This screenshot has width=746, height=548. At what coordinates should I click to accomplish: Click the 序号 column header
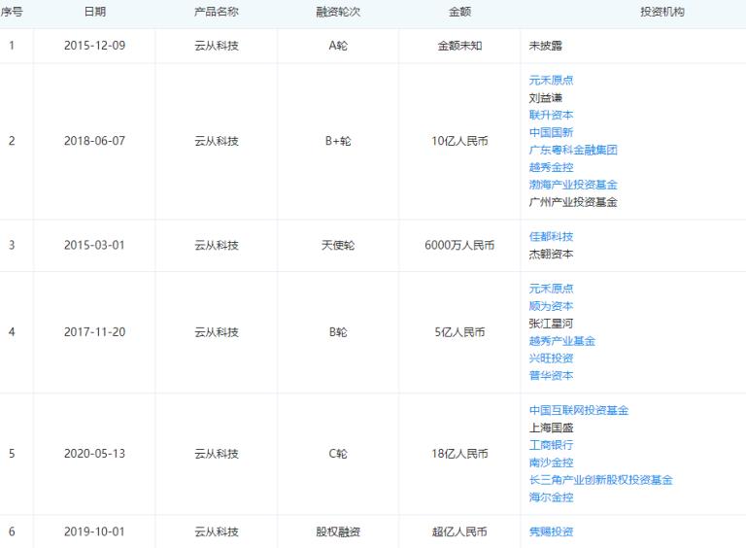[12, 12]
